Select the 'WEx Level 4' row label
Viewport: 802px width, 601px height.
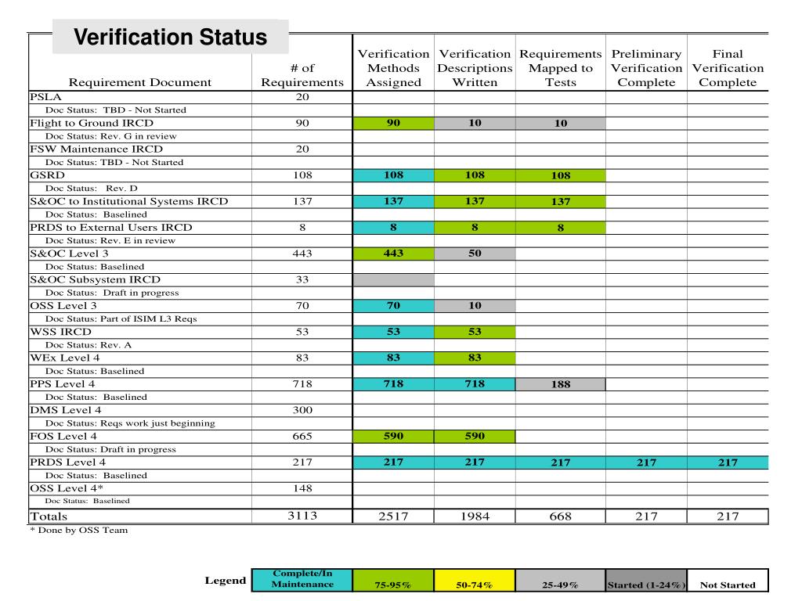coord(65,358)
